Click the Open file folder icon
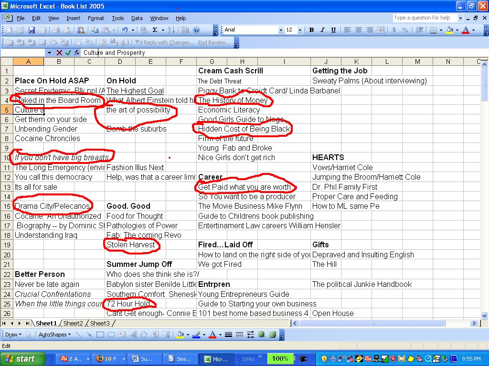 (x=21, y=30)
